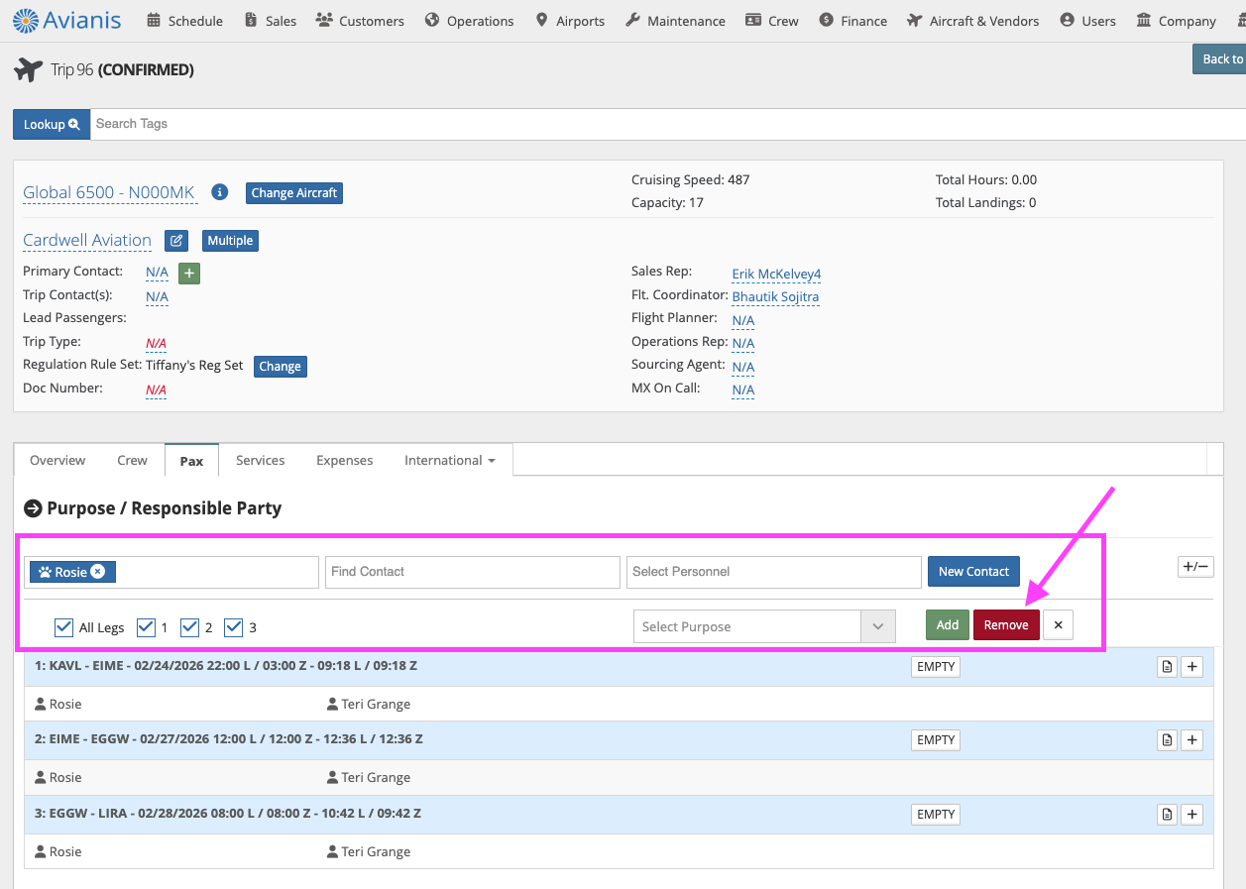Click the green plus beside Primary Contact
The width and height of the screenshot is (1246, 889).
pyautogui.click(x=189, y=274)
